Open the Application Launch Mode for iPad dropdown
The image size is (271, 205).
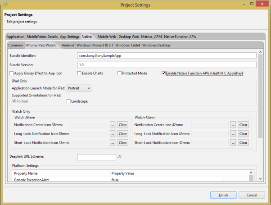[79, 88]
